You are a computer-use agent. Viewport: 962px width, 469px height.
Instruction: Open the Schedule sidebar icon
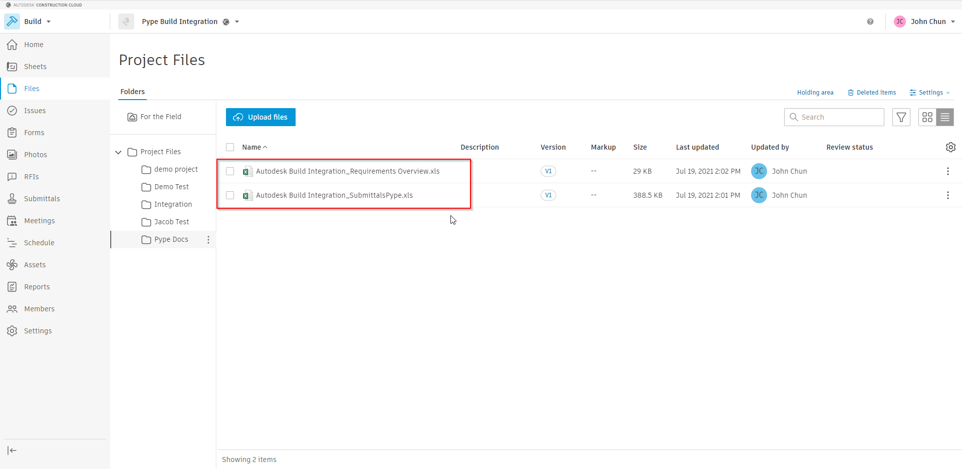[x=12, y=243]
